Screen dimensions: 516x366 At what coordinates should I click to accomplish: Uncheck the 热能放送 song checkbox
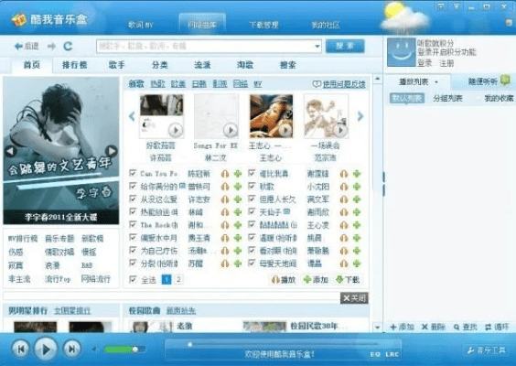tap(133, 211)
